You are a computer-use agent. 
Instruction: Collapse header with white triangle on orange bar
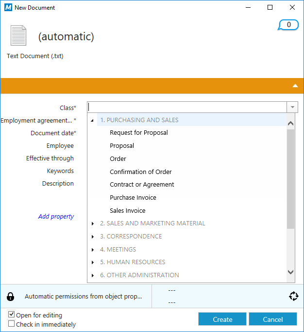(295, 86)
